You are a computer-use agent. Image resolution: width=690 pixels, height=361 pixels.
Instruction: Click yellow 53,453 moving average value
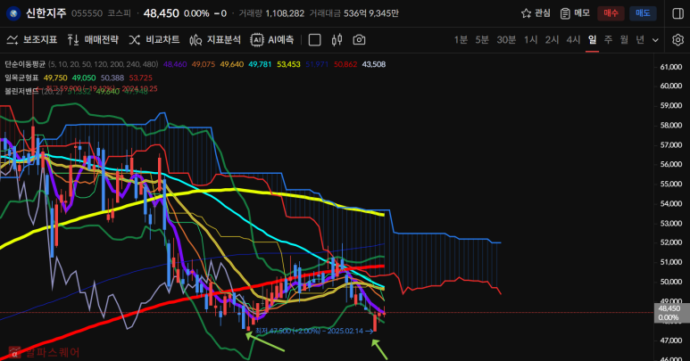click(288, 64)
